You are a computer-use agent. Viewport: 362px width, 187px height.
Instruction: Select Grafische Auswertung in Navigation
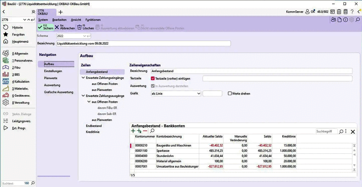[59, 92]
